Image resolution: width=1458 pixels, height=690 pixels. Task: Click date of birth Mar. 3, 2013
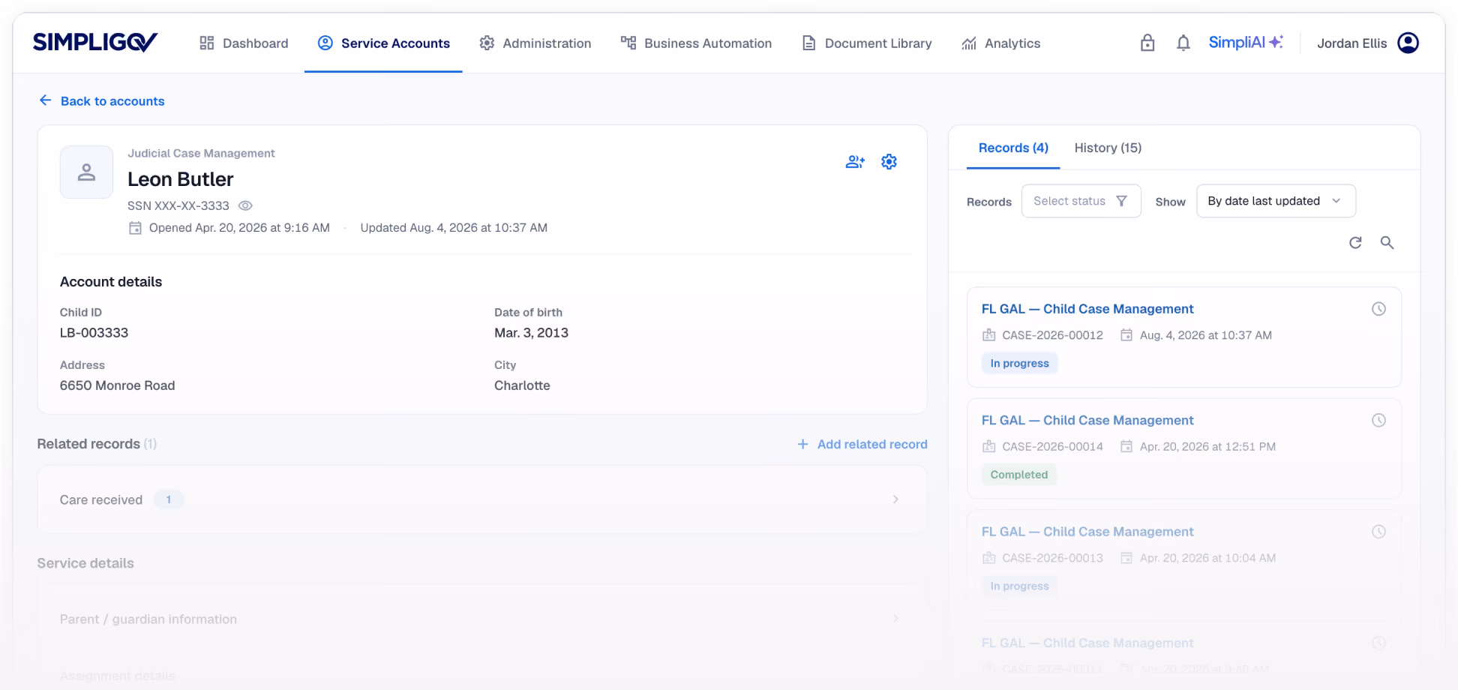click(531, 333)
